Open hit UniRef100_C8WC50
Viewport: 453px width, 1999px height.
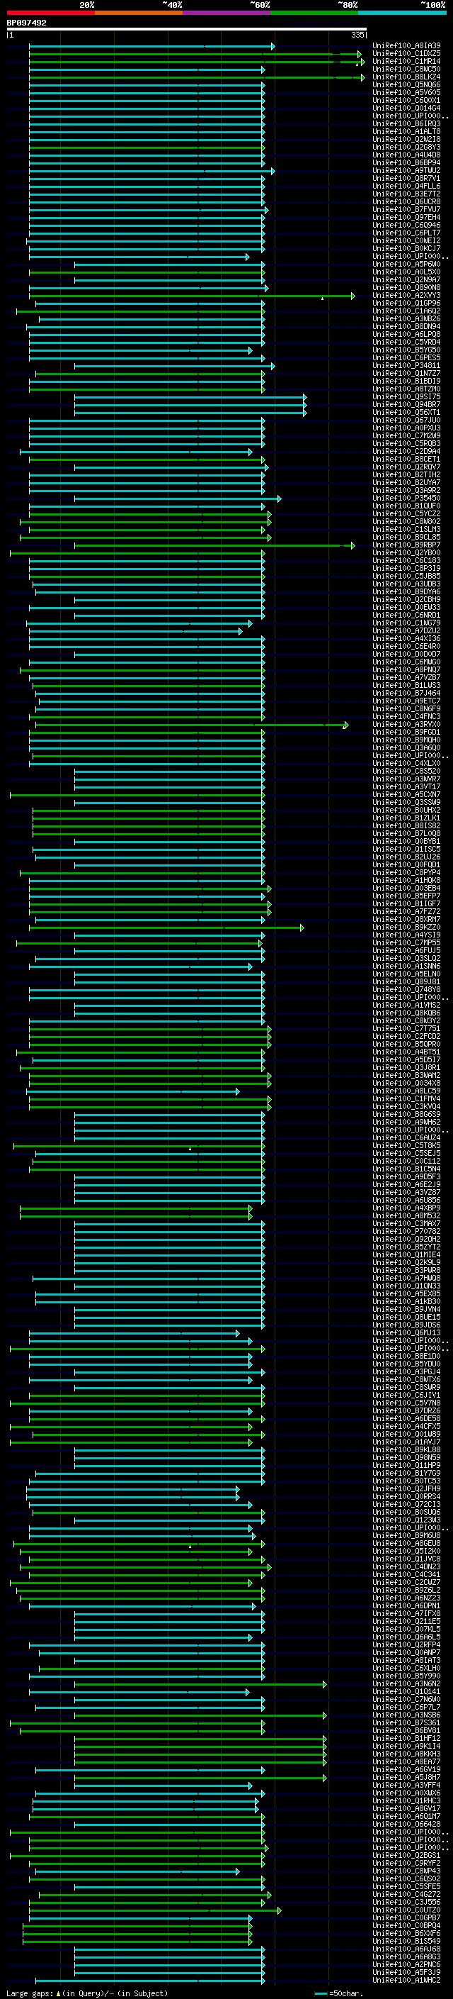click(406, 69)
